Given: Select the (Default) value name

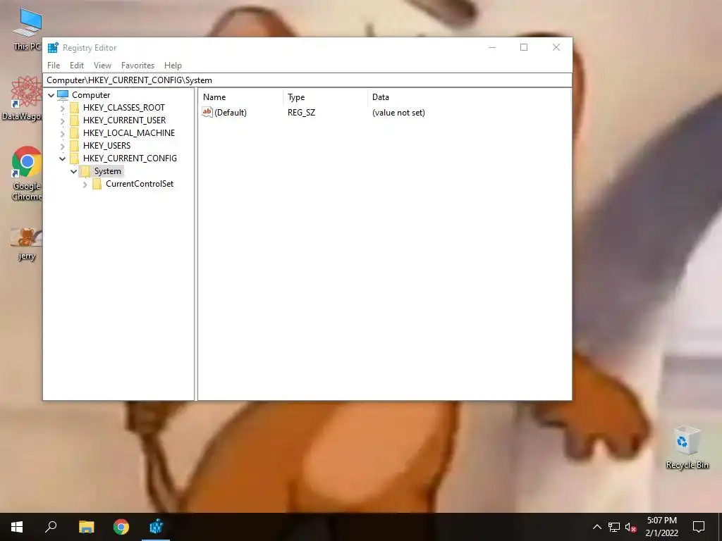Looking at the screenshot, I should (x=231, y=113).
